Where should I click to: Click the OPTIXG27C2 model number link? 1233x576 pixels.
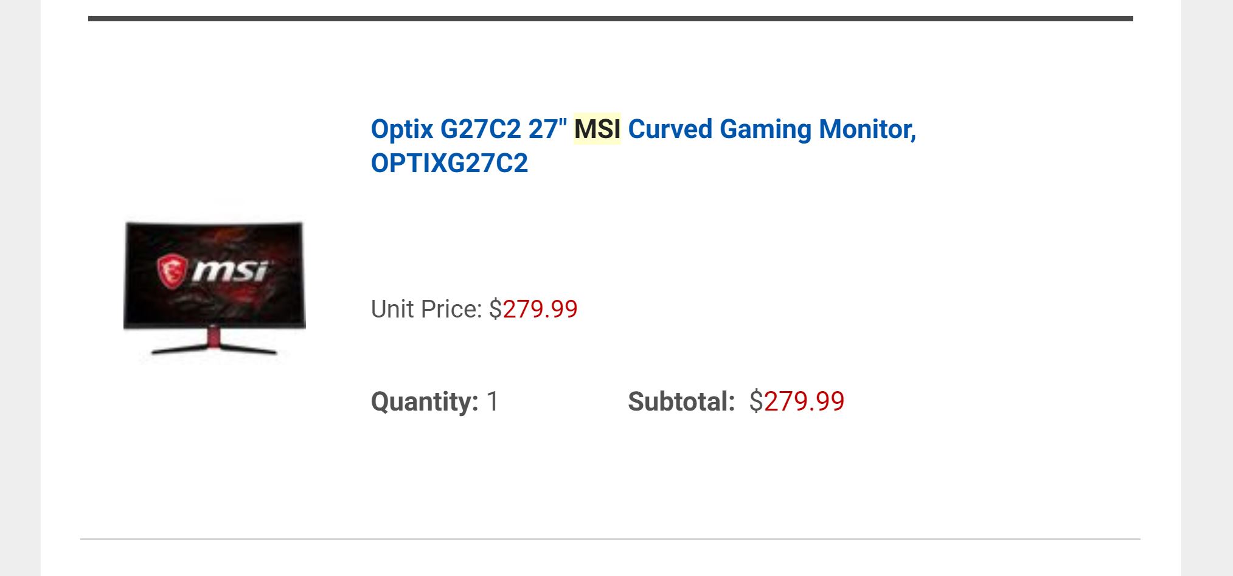450,163
